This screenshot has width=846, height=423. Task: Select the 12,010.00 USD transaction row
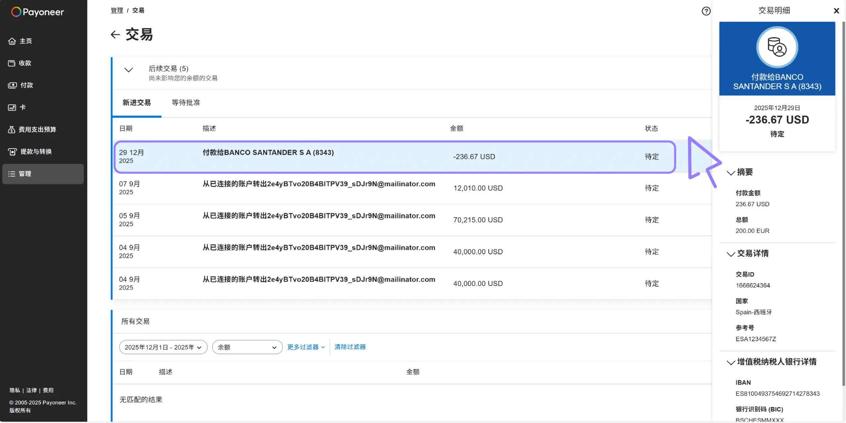412,188
